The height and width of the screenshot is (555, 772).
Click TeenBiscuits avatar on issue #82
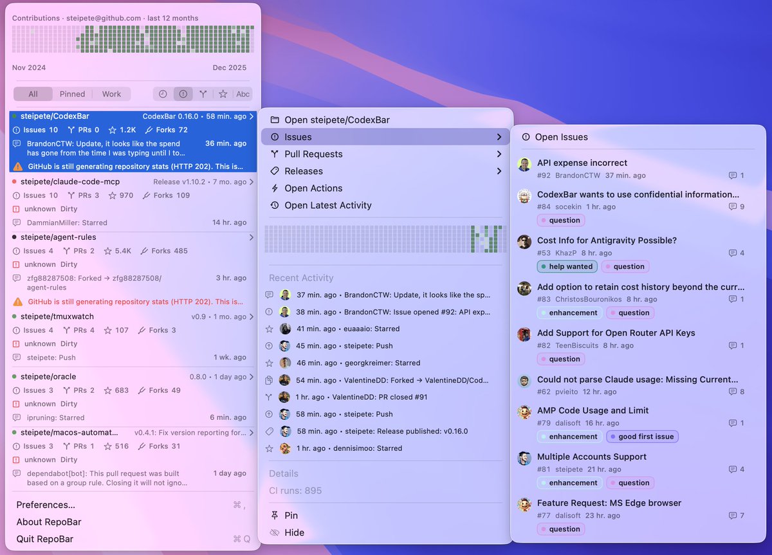pyautogui.click(x=524, y=334)
